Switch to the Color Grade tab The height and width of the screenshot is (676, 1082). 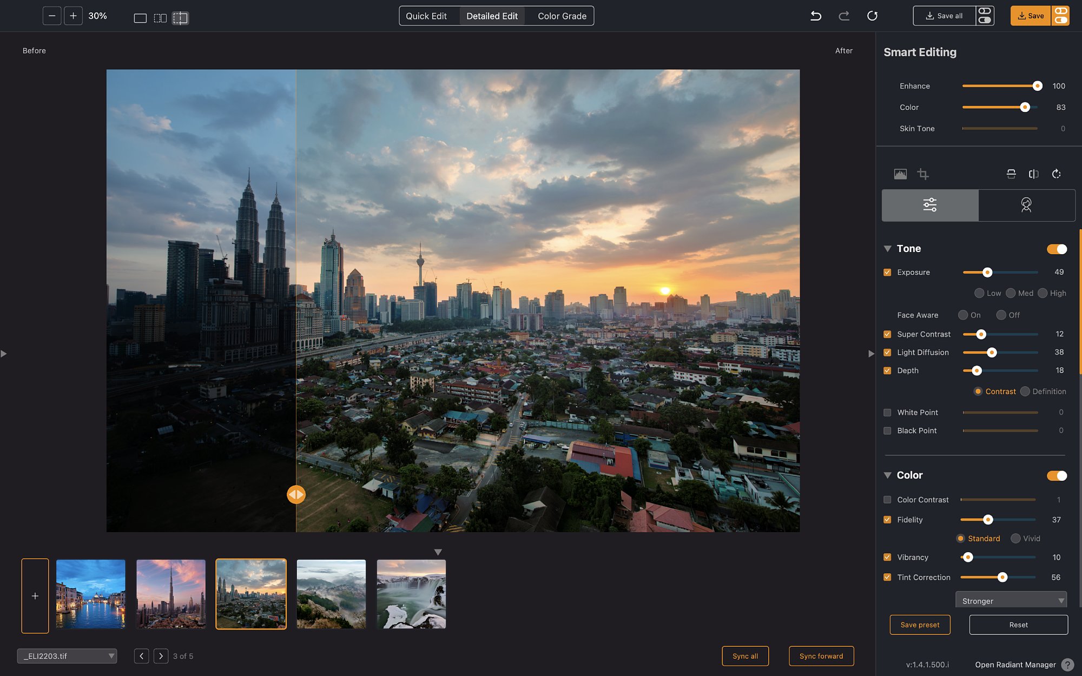(x=562, y=16)
